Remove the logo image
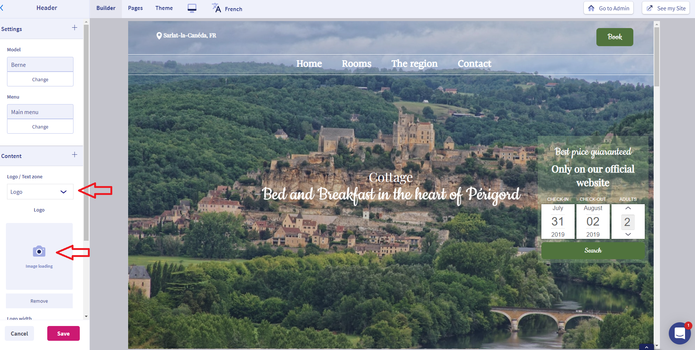The image size is (695, 350). [39, 301]
